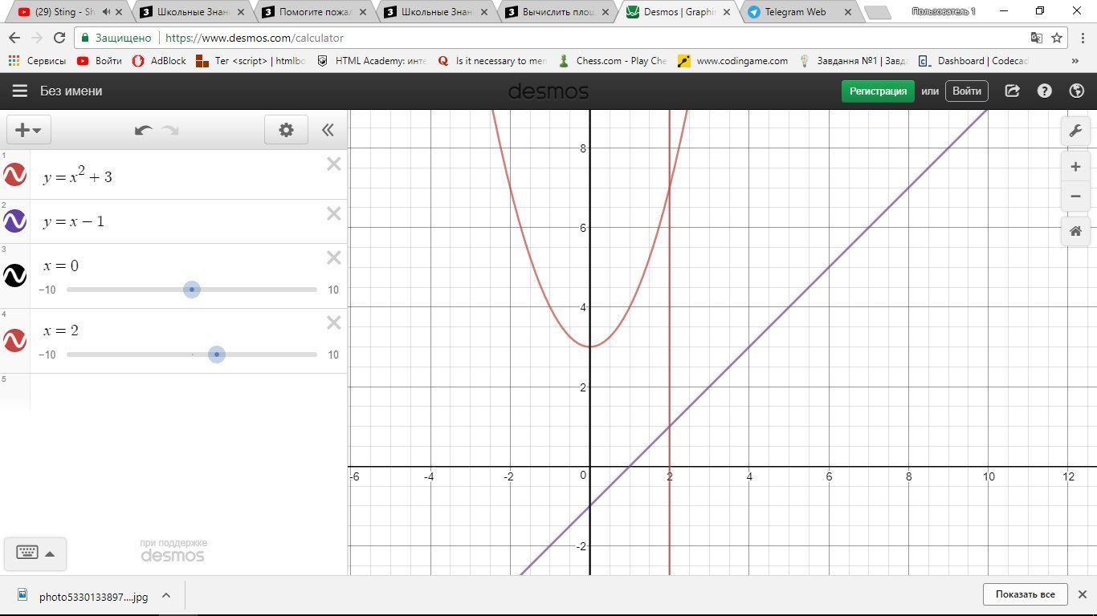The image size is (1097, 616).
Task: Toggle visibility of y=x²+3 curve
Action: [15, 175]
